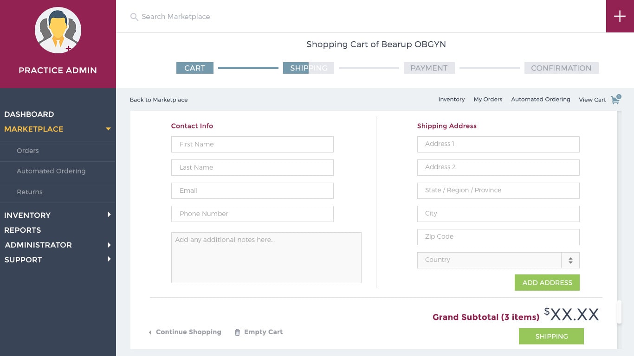Click the back arrow beside Continue Shopping
This screenshot has width=634, height=356.
point(150,332)
